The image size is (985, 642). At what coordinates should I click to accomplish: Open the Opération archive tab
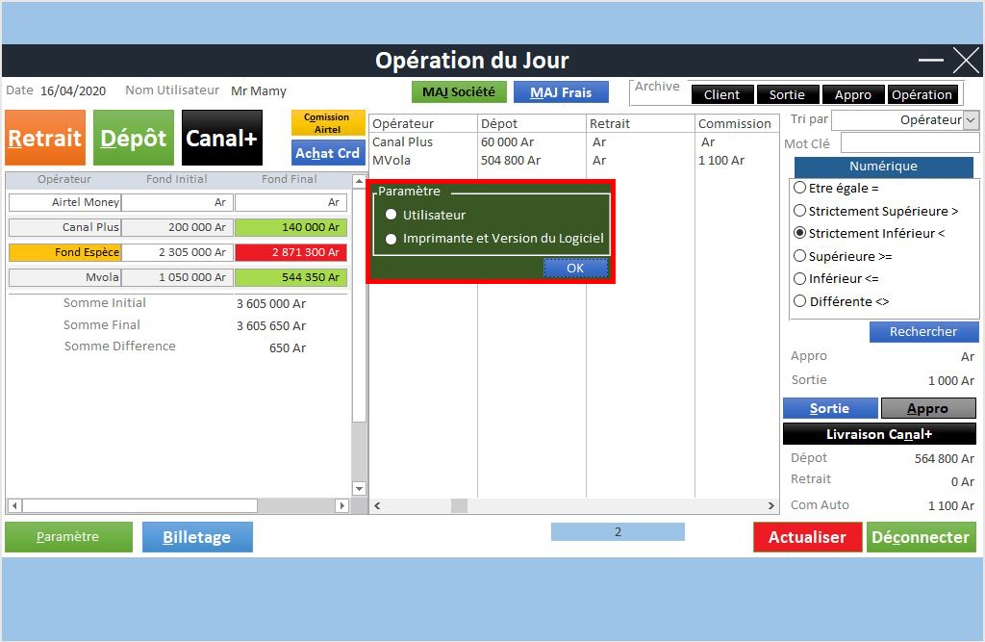pos(922,94)
